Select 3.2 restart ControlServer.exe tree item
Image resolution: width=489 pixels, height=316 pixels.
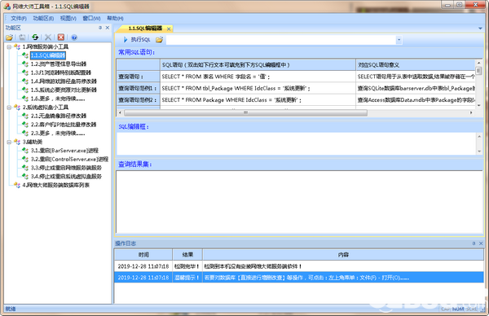click(69, 160)
